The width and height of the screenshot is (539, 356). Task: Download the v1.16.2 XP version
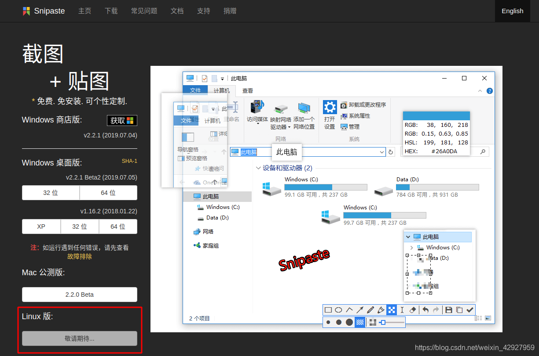click(x=41, y=227)
